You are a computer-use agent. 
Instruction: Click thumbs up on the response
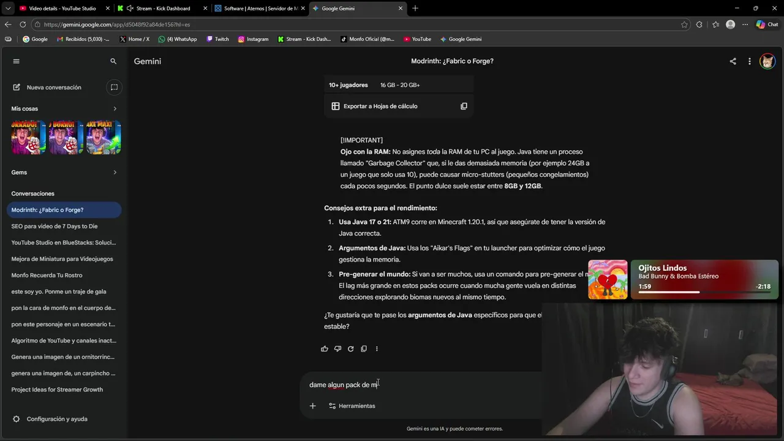tap(325, 349)
